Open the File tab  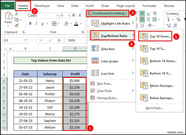click(x=7, y=6)
